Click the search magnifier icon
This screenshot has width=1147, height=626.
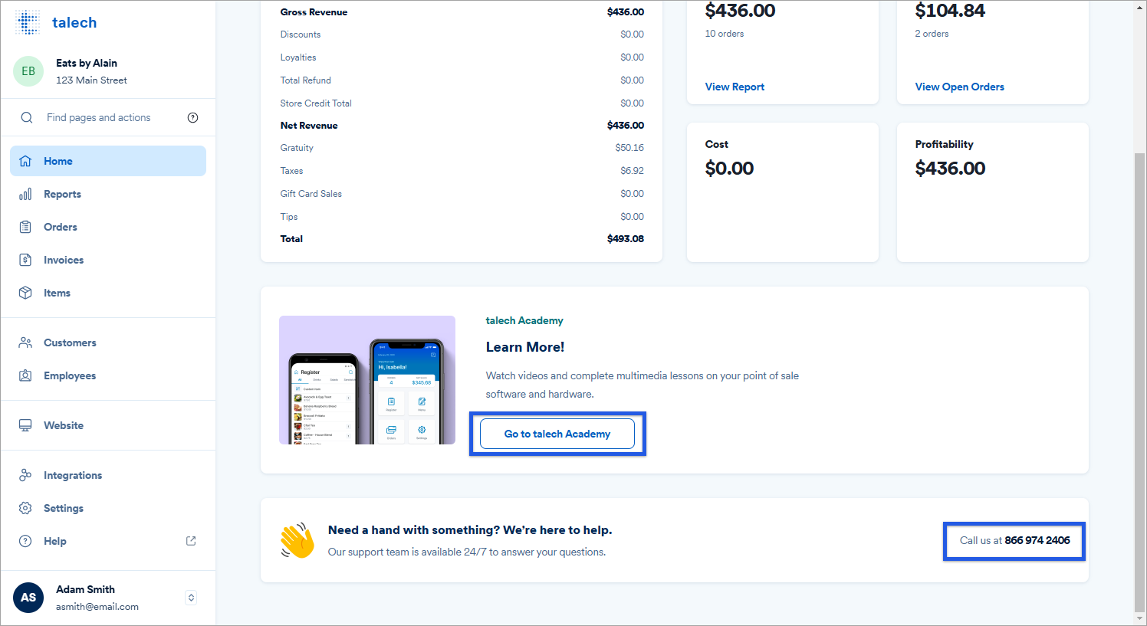click(x=27, y=117)
